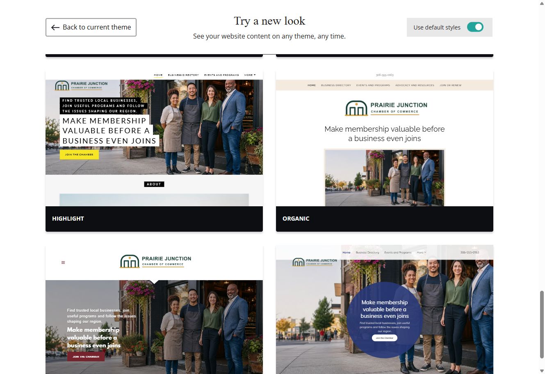Click the red Join the Chamber button
Screen dimensions: 545x374
[x=86, y=356]
